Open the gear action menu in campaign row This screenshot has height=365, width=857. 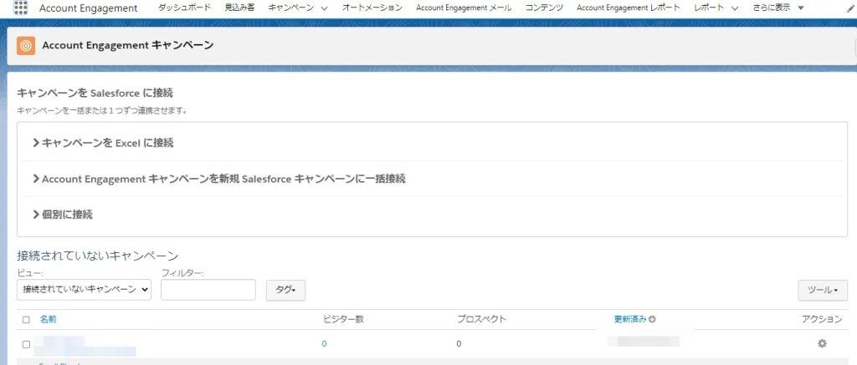click(822, 343)
